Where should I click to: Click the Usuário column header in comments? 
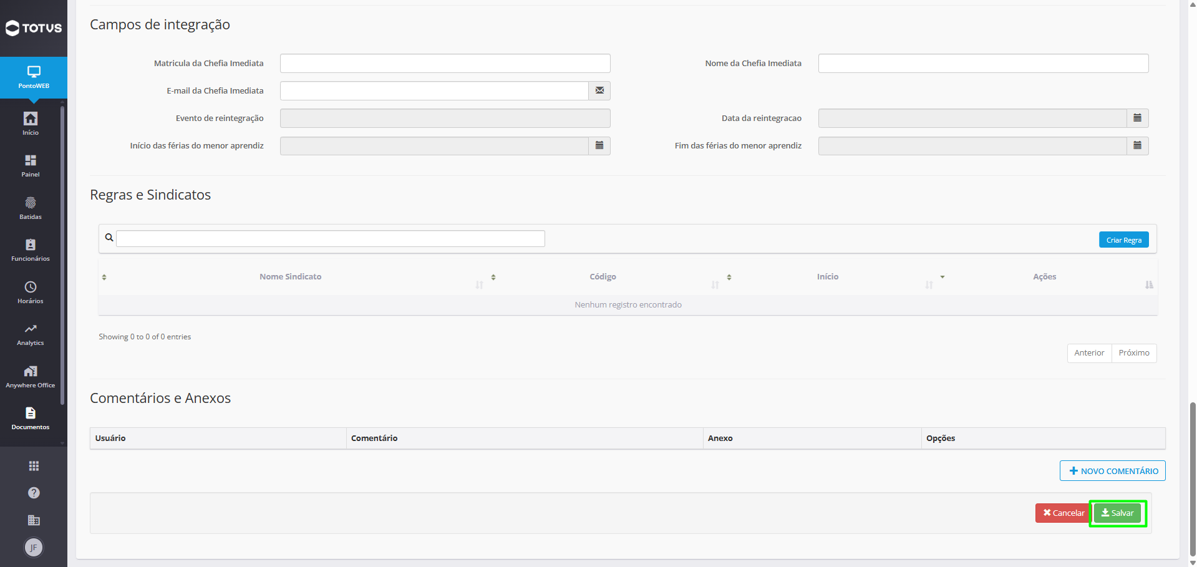point(218,438)
